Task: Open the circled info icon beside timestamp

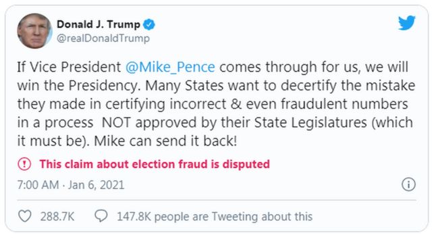Action: [408, 184]
